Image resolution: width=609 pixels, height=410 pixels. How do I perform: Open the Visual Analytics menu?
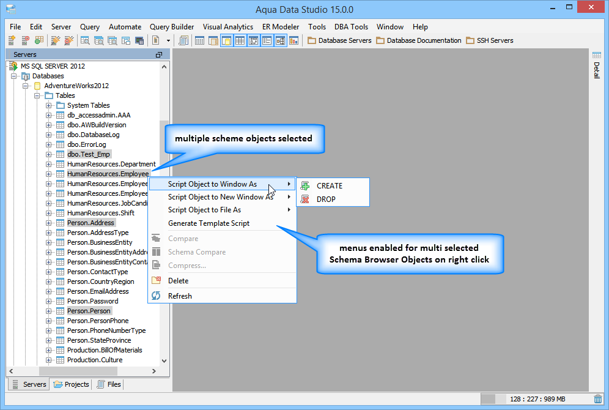228,27
